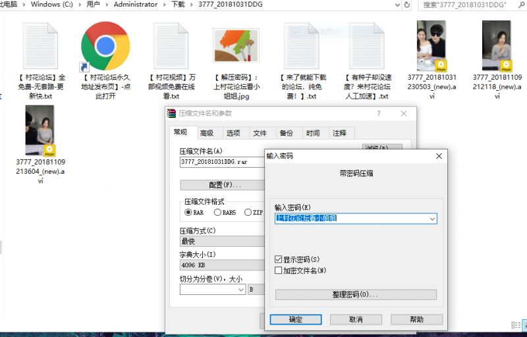Open the password history dropdown arrow
This screenshot has height=337, width=527.
click(432, 219)
